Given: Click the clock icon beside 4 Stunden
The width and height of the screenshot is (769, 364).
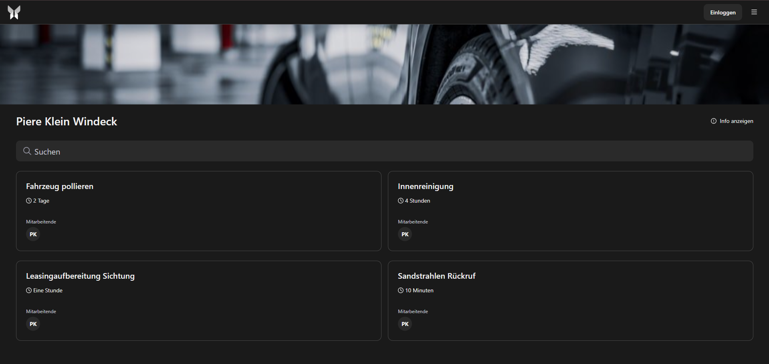Looking at the screenshot, I should tap(401, 201).
